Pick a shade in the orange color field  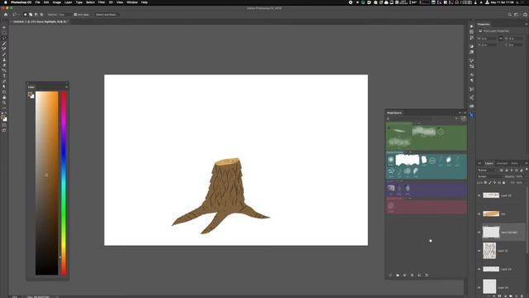tap(47, 183)
